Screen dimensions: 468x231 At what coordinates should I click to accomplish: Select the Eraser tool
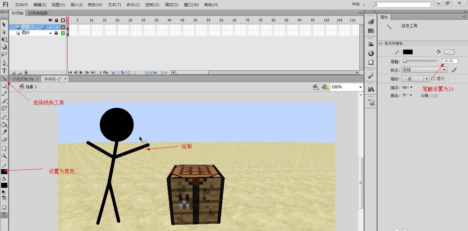[4, 140]
